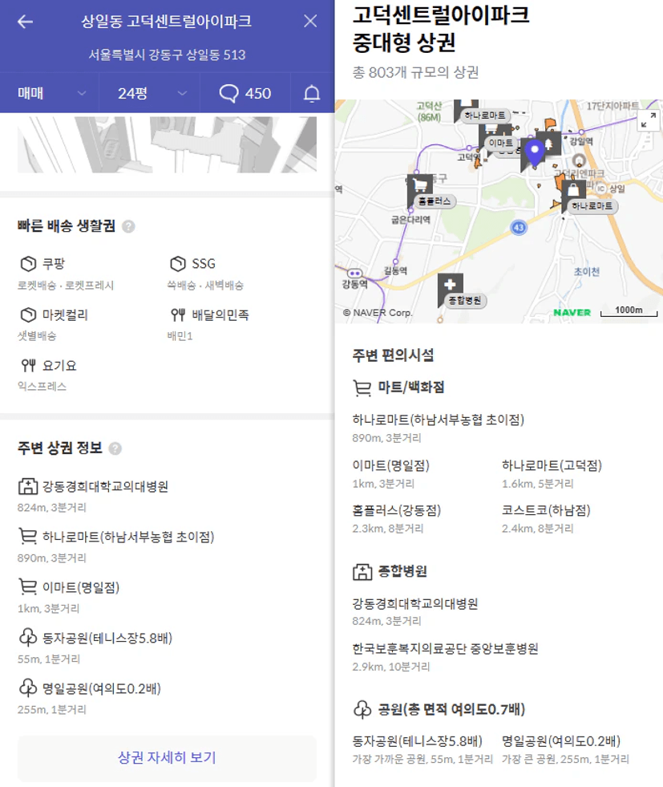Click the 배달의민족 label
Viewport: 663px width, 787px height.
220,314
